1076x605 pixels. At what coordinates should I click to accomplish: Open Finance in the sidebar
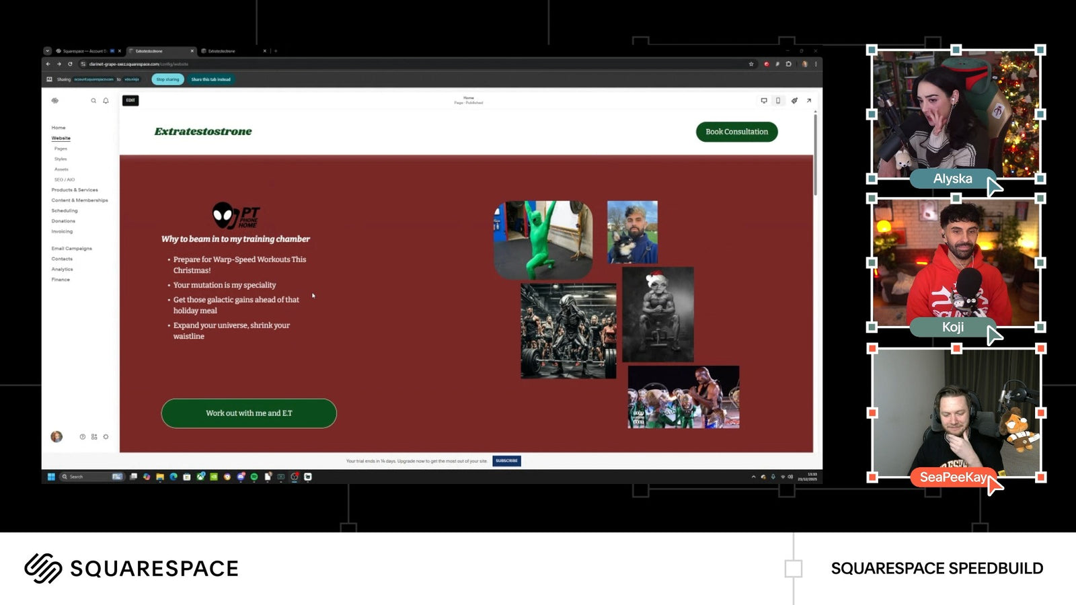coord(61,280)
